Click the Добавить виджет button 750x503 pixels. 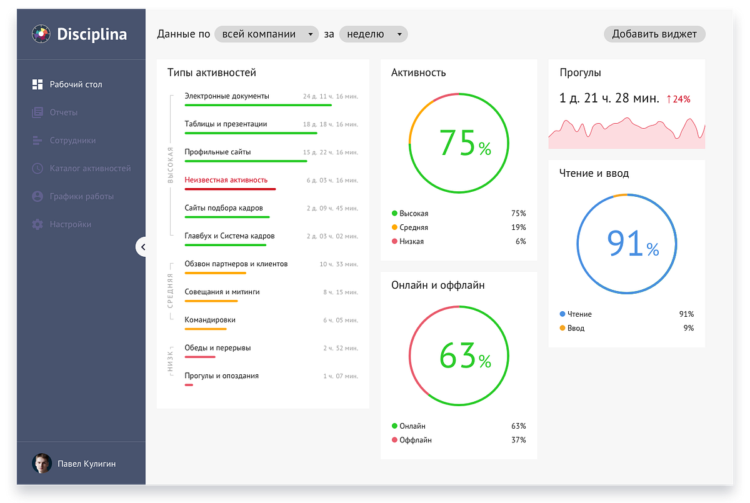[x=654, y=34]
